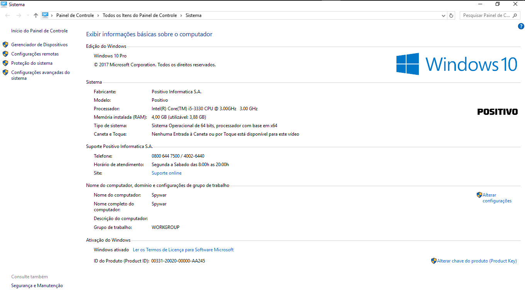Click the search magnifier icon

515,15
